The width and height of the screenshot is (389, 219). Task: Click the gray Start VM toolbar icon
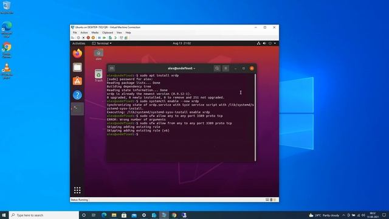(78, 38)
